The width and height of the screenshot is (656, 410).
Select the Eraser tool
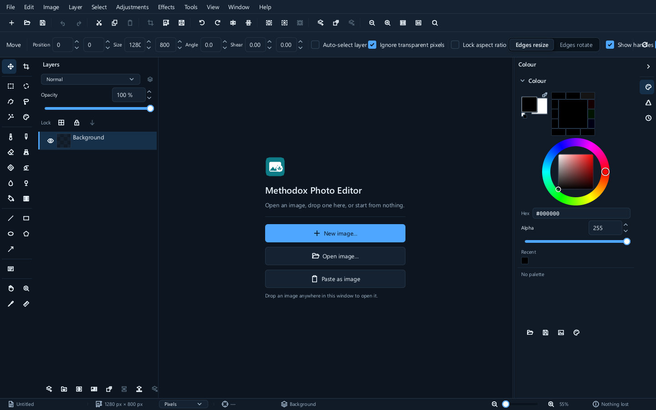(x=10, y=152)
